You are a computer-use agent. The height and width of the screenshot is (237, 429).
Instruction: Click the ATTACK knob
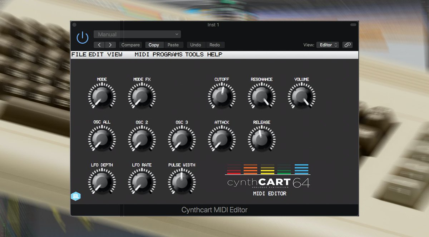(222, 139)
